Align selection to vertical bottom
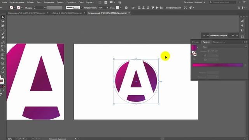 pos(161,8)
